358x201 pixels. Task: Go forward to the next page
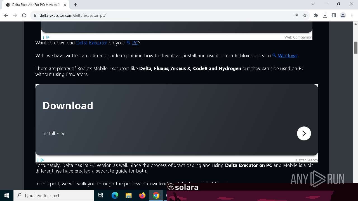pos(15,15)
